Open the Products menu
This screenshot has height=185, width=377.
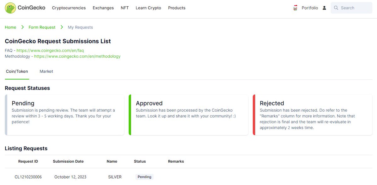click(x=177, y=8)
